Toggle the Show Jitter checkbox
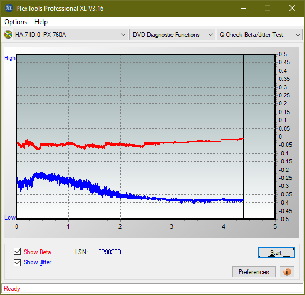This screenshot has width=305, height=295. tap(17, 262)
